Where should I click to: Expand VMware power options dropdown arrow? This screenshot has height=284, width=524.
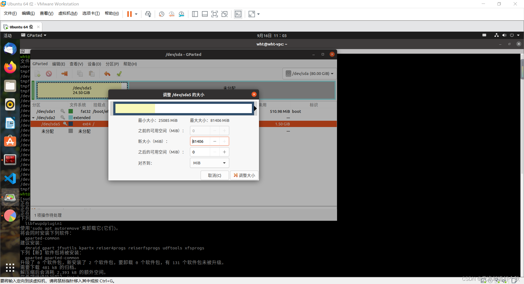coord(136,14)
